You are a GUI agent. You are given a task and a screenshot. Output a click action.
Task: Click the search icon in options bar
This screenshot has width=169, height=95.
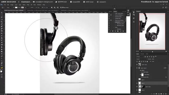pos(163,7)
